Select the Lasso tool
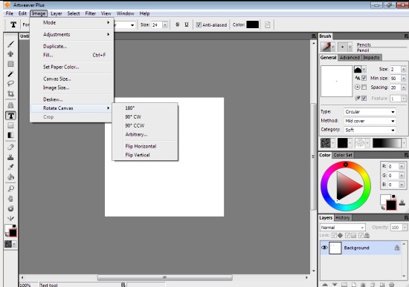 tap(10, 84)
